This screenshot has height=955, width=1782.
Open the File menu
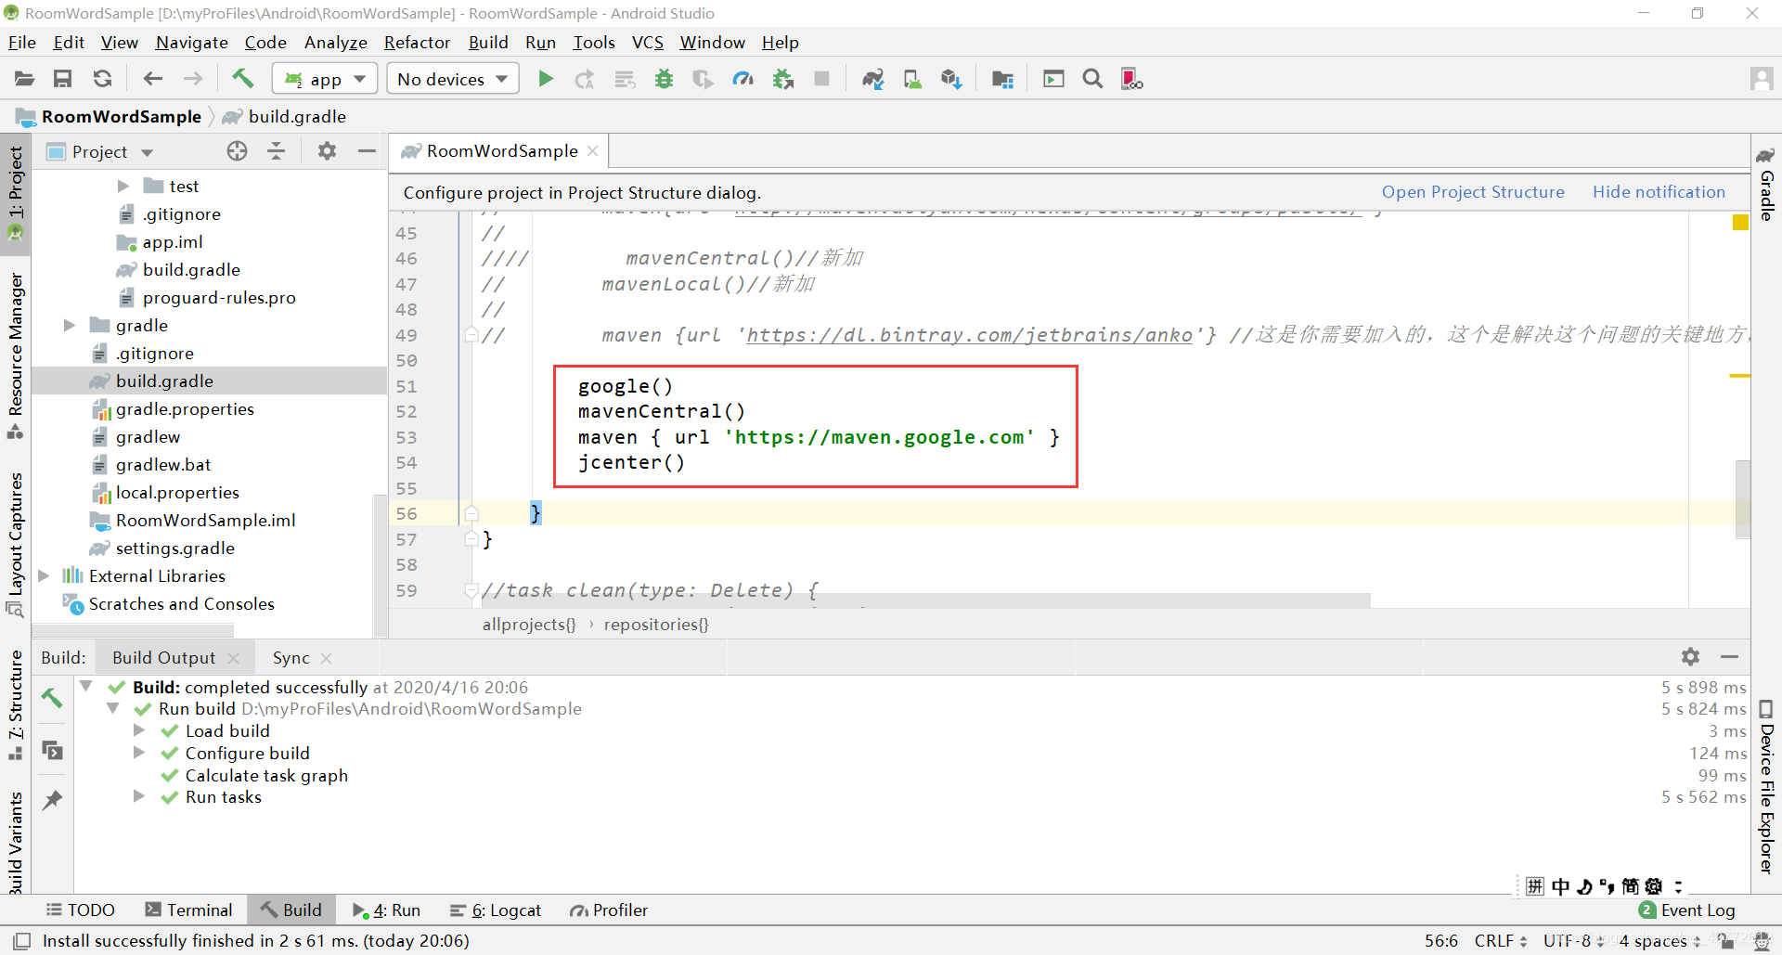click(21, 43)
